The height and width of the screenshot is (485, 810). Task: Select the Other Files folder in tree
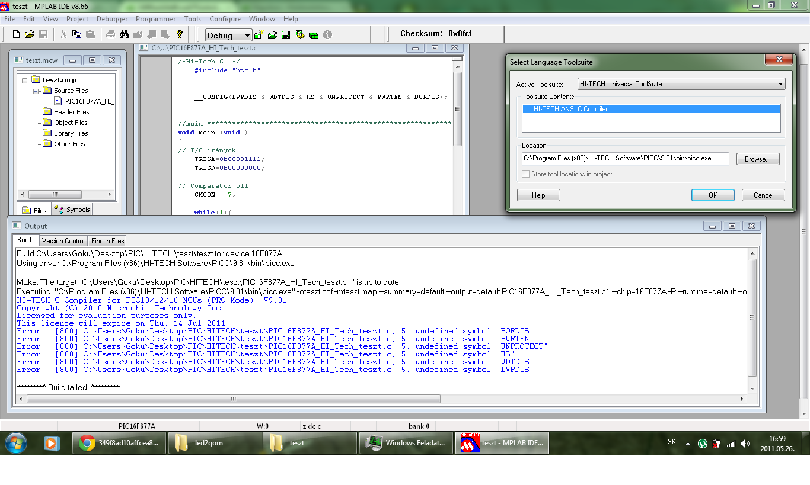coord(69,144)
